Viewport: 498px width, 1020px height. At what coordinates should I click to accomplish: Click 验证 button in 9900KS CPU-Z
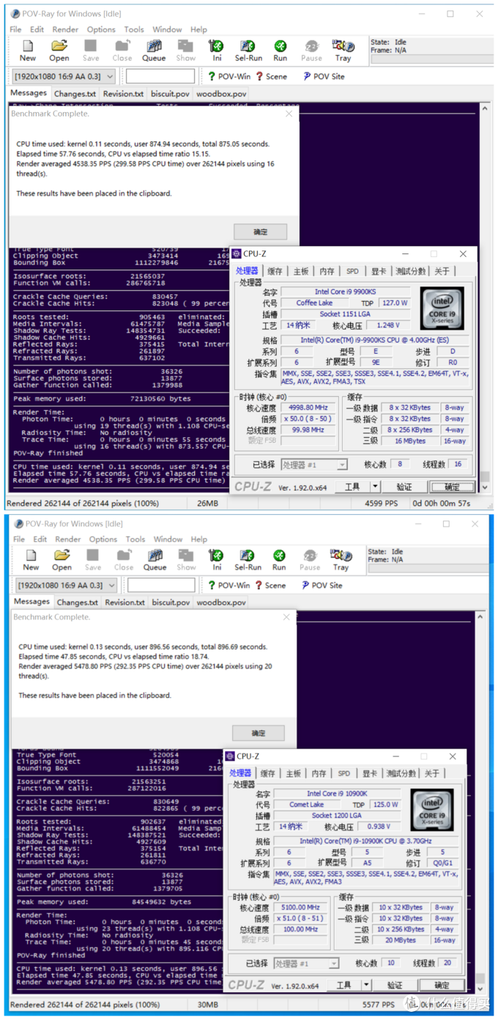pyautogui.click(x=404, y=487)
